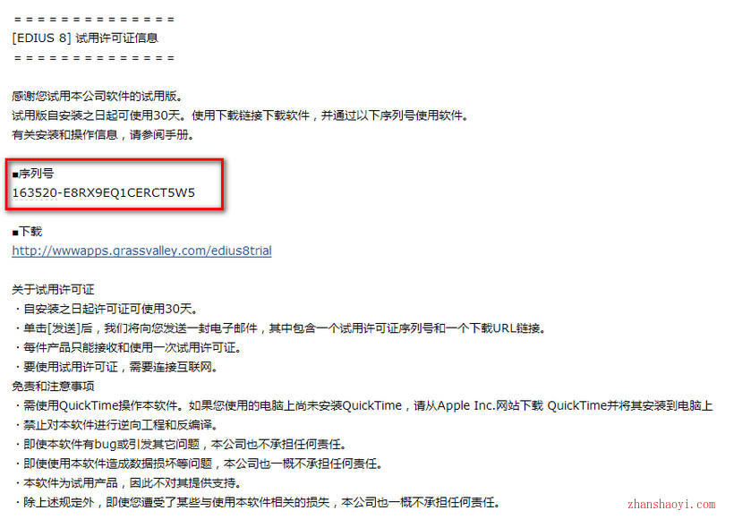Image resolution: width=734 pixels, height=519 pixels.
Task: Click the 禁止逆向工程和反编译 bullet
Action: tap(116, 425)
